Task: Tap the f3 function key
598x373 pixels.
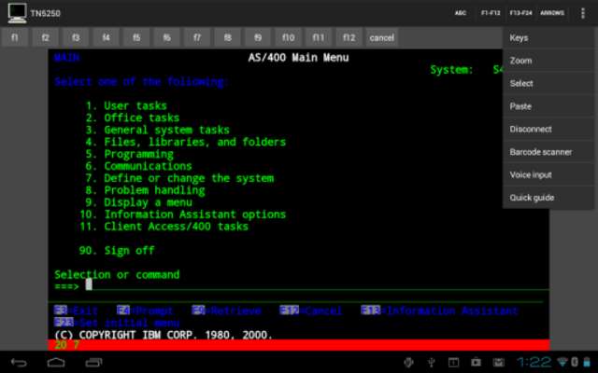Action: (76, 37)
